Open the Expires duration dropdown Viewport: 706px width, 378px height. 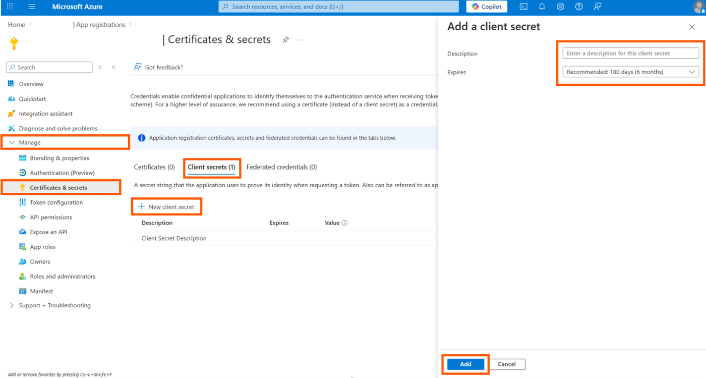point(631,72)
